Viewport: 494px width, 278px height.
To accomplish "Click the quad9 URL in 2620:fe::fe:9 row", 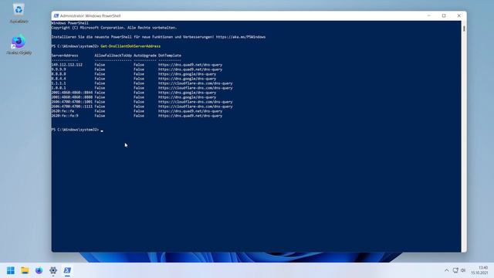I will pos(191,116).
